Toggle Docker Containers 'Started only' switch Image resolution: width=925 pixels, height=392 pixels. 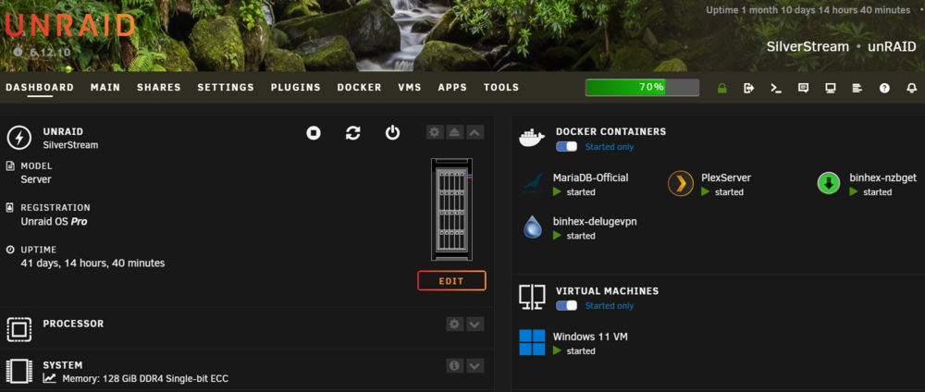pyautogui.click(x=566, y=146)
